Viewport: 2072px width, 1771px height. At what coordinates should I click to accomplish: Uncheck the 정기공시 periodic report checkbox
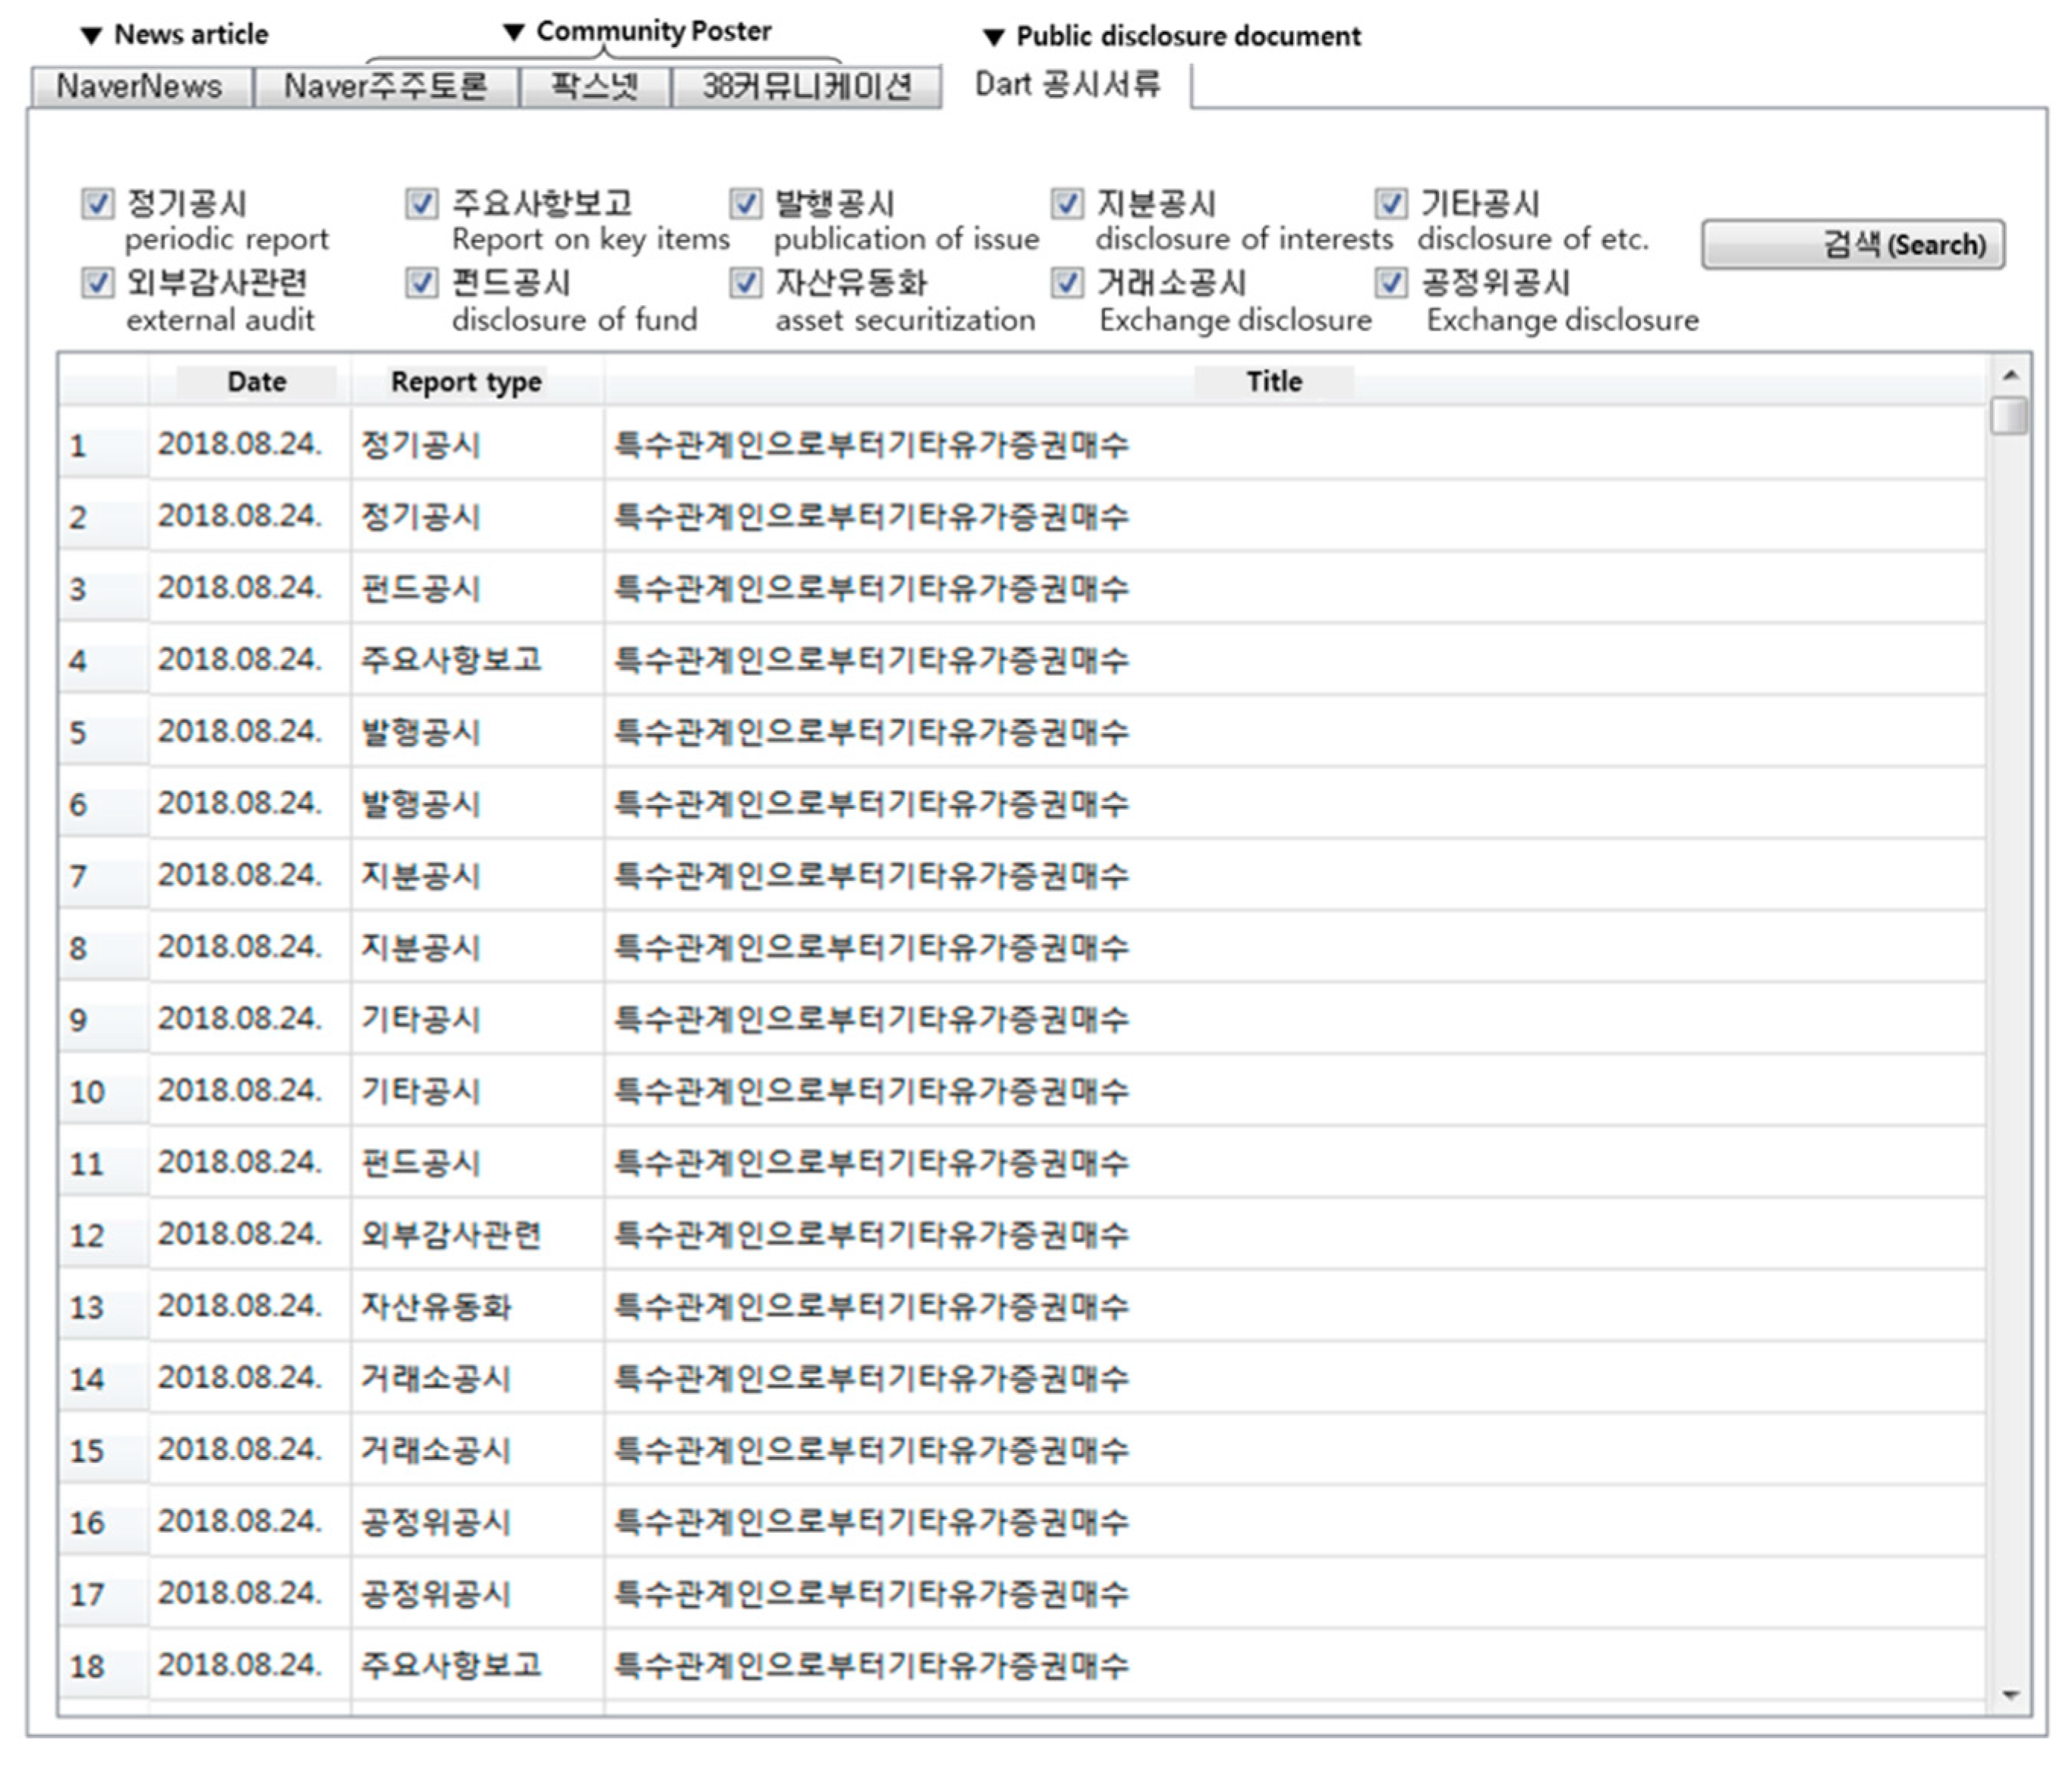click(97, 204)
